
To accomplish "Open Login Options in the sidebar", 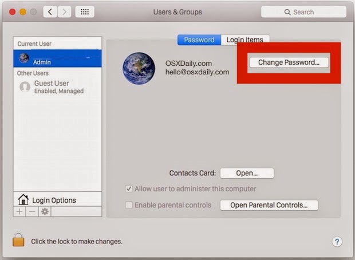I will pyautogui.click(x=57, y=200).
